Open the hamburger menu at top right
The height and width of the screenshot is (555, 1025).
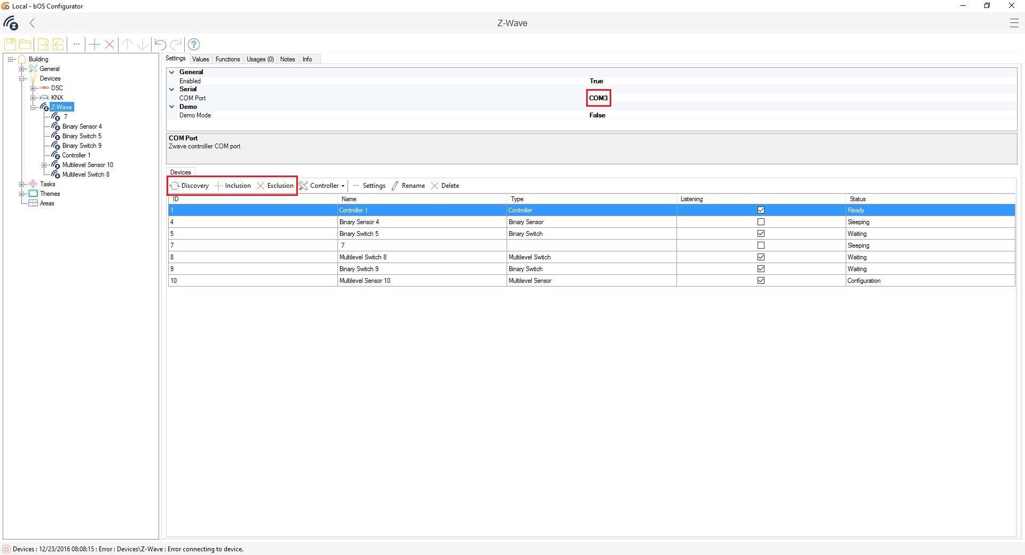click(x=1014, y=23)
